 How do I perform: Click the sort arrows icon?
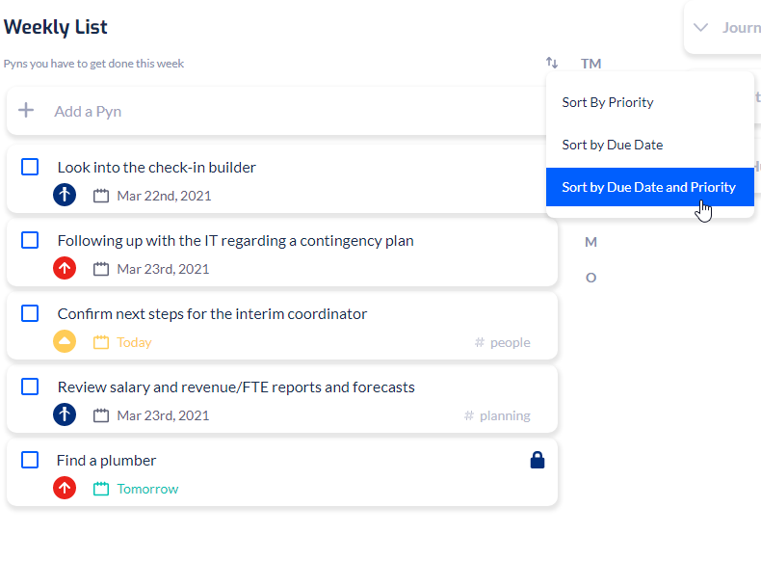[x=552, y=63]
